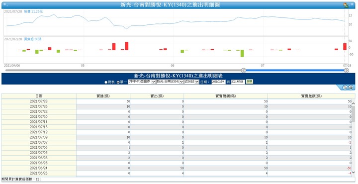Click the 買進(張) column header
The width and height of the screenshot is (358, 184).
(x=103, y=96)
